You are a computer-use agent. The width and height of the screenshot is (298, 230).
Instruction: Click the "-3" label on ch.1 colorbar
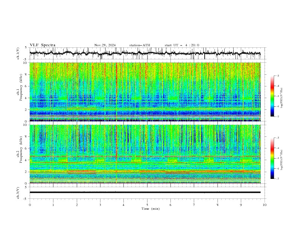pos(278,76)
